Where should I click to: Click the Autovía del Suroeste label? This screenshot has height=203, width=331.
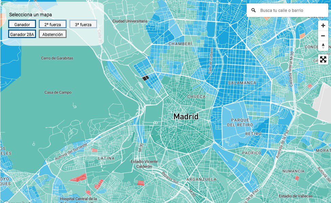pyautogui.click(x=71, y=152)
